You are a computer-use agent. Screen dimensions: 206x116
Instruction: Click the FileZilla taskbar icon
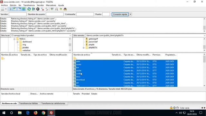click(51, 113)
